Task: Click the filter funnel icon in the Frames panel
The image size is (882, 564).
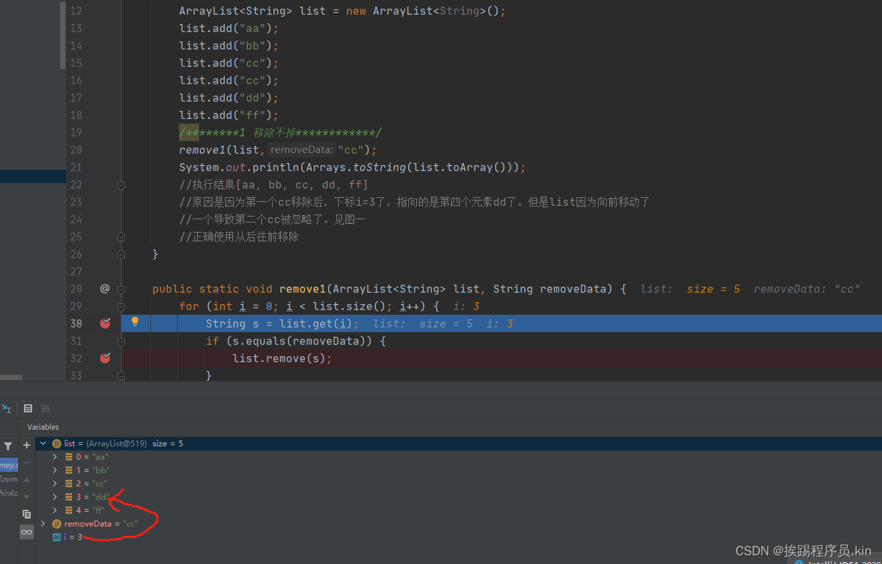Action: pos(8,446)
